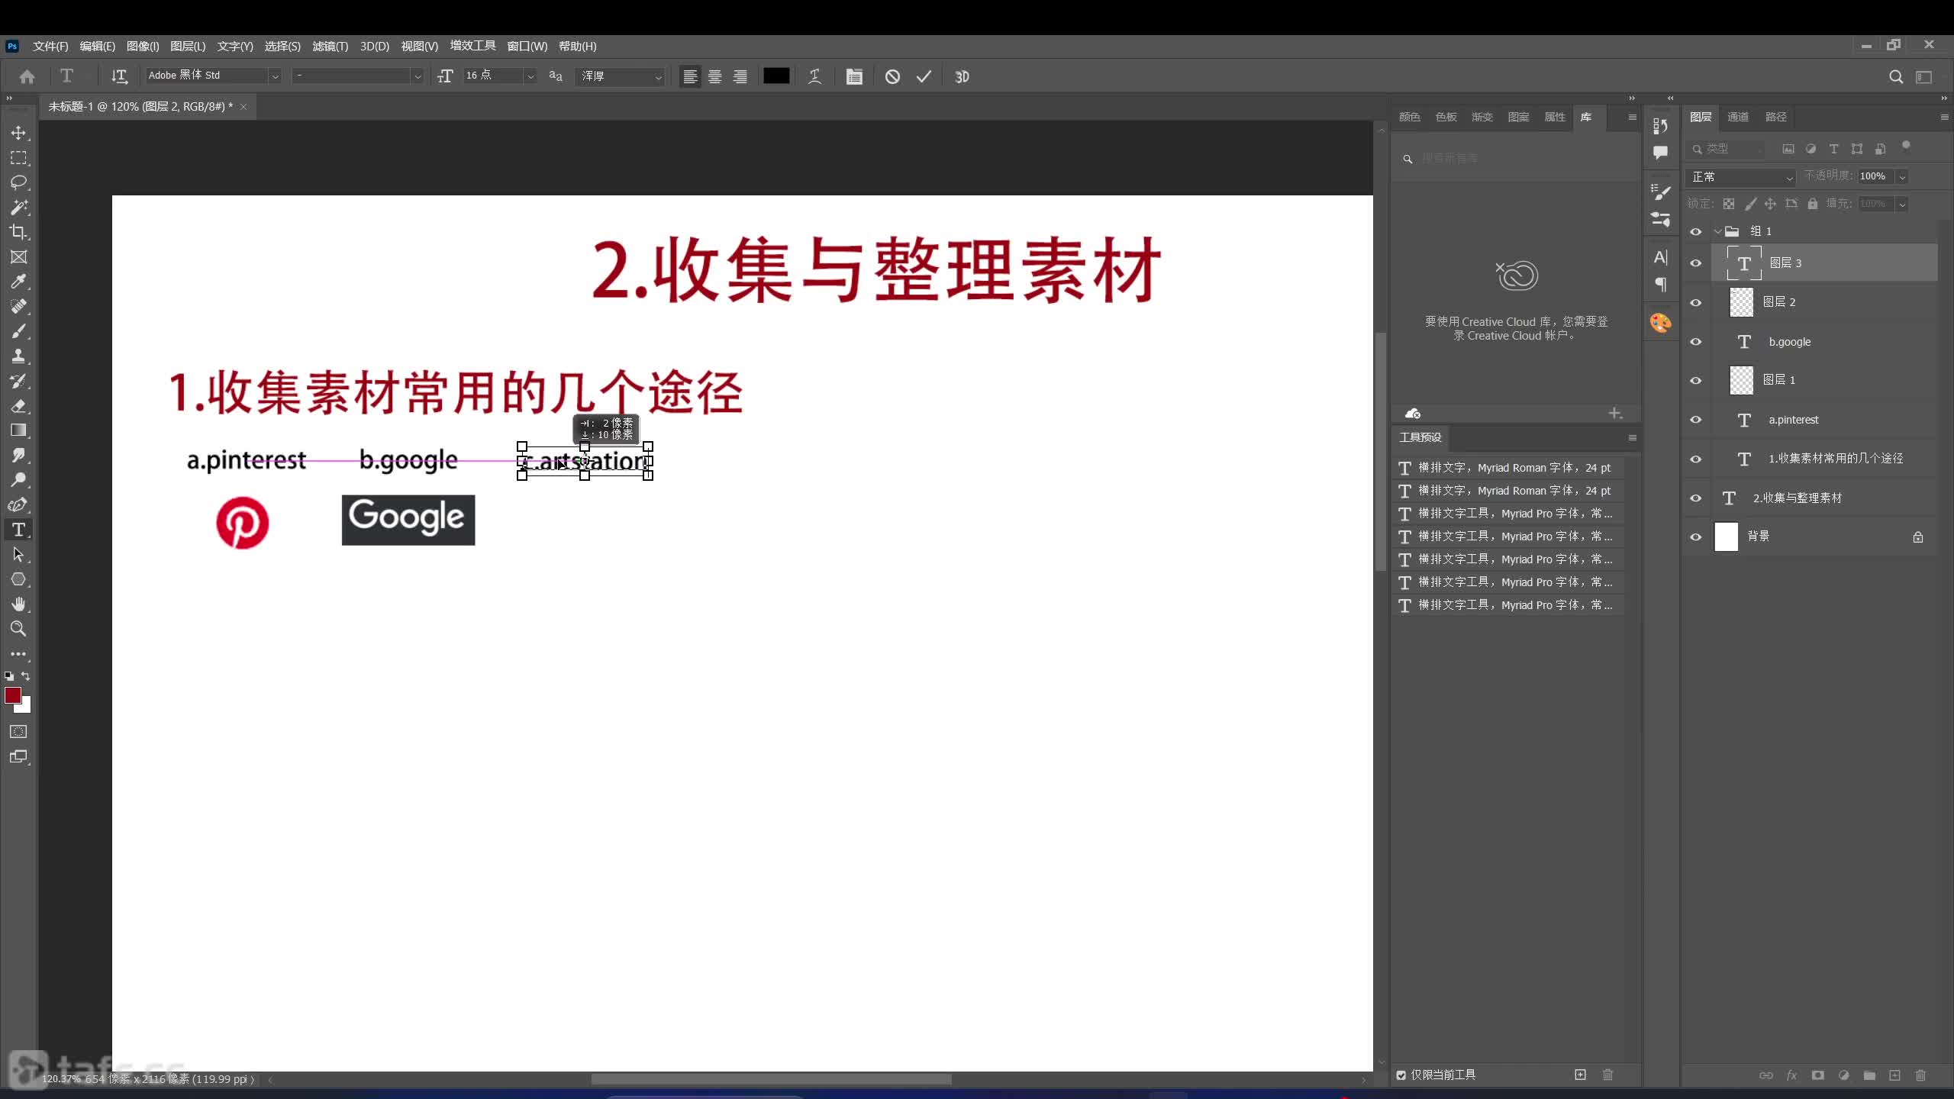Click the dark red foreground color
The image size is (1954, 1099).
point(11,695)
